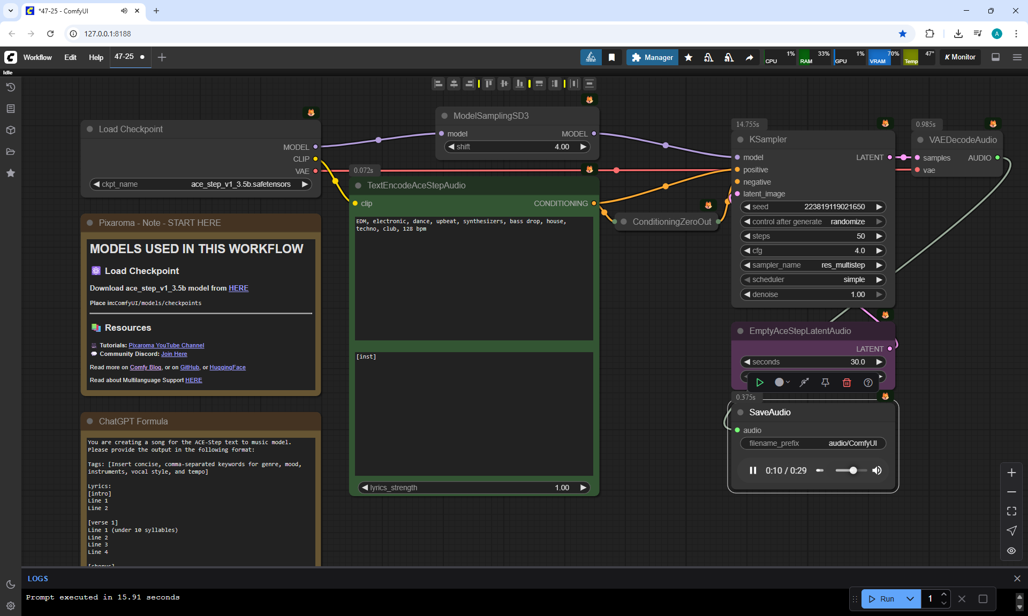The height and width of the screenshot is (616, 1028).
Task: Click the node help question mark icon
Action: (868, 382)
